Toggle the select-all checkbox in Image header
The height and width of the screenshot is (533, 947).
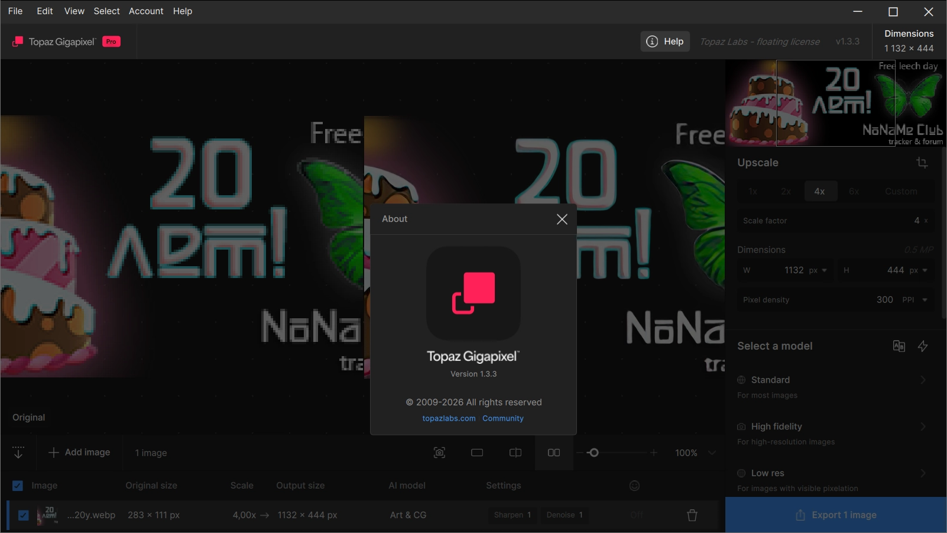coord(18,486)
